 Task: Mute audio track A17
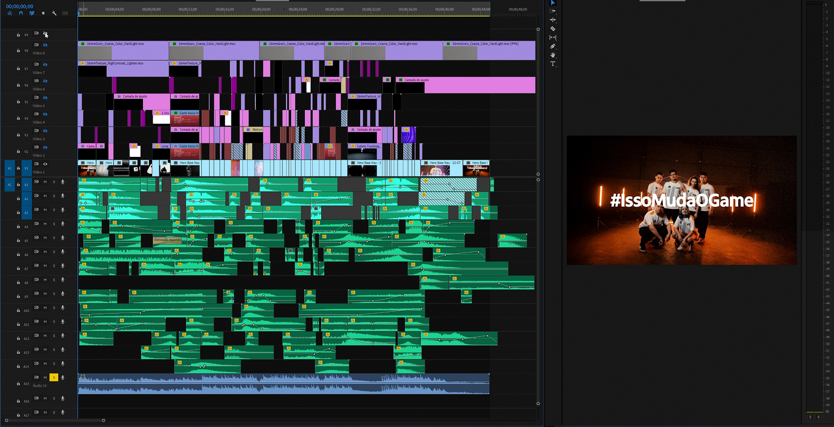(45, 412)
